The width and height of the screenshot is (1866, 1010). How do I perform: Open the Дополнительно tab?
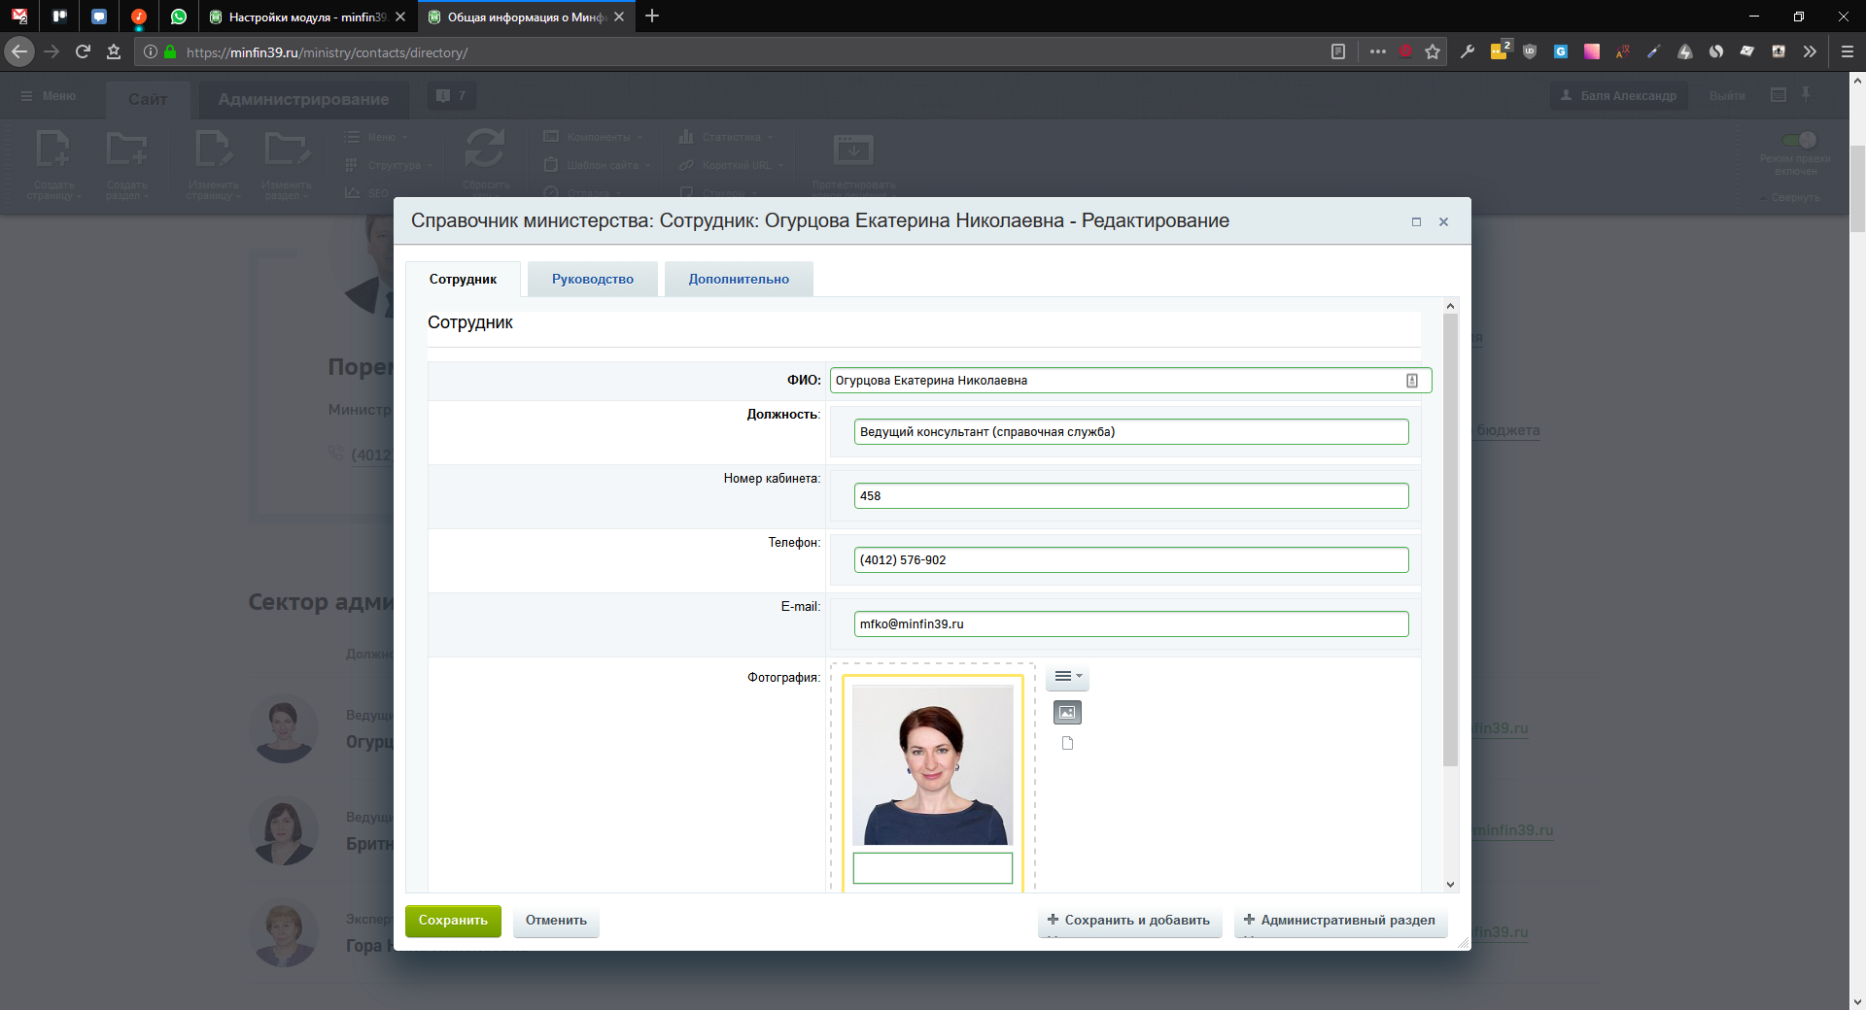tap(739, 280)
